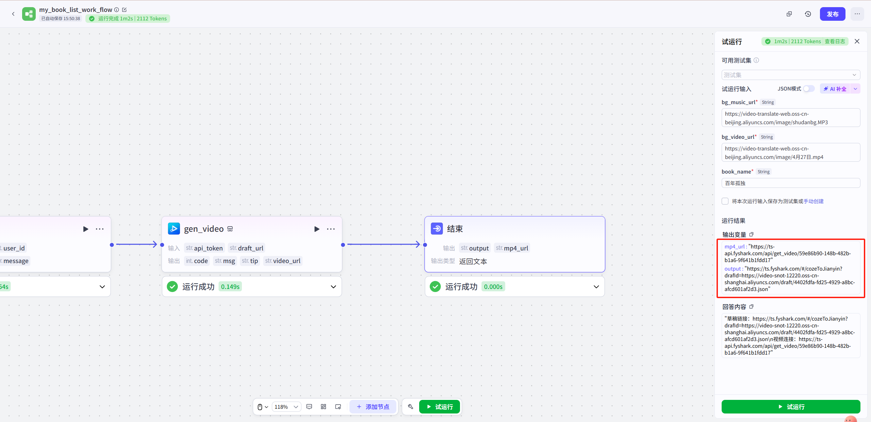Screen dimensions: 871x422
Task: Open the wrench debug tool in bottom toolbar
Action: (x=410, y=407)
